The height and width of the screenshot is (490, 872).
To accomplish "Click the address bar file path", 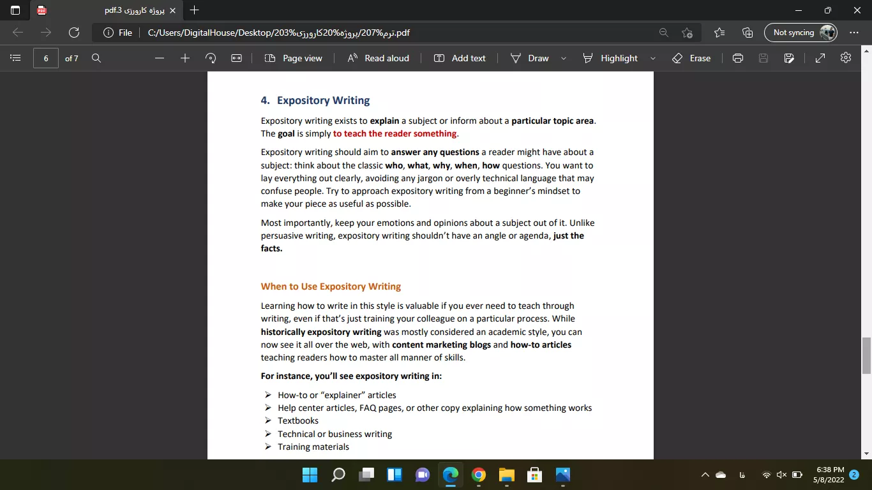I will click(278, 33).
